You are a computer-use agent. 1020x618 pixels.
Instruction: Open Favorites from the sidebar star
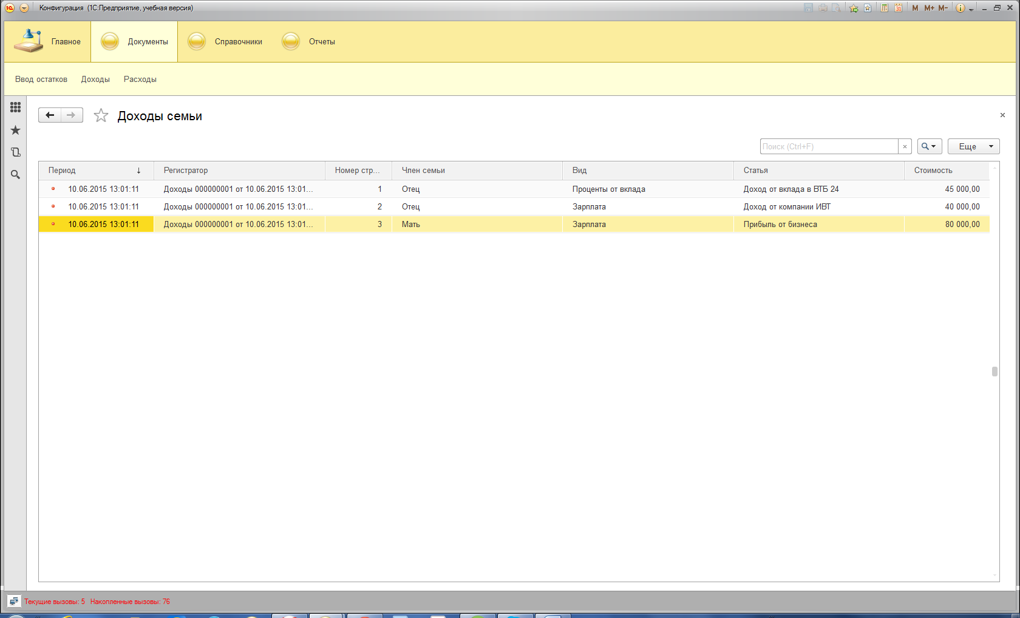16,131
